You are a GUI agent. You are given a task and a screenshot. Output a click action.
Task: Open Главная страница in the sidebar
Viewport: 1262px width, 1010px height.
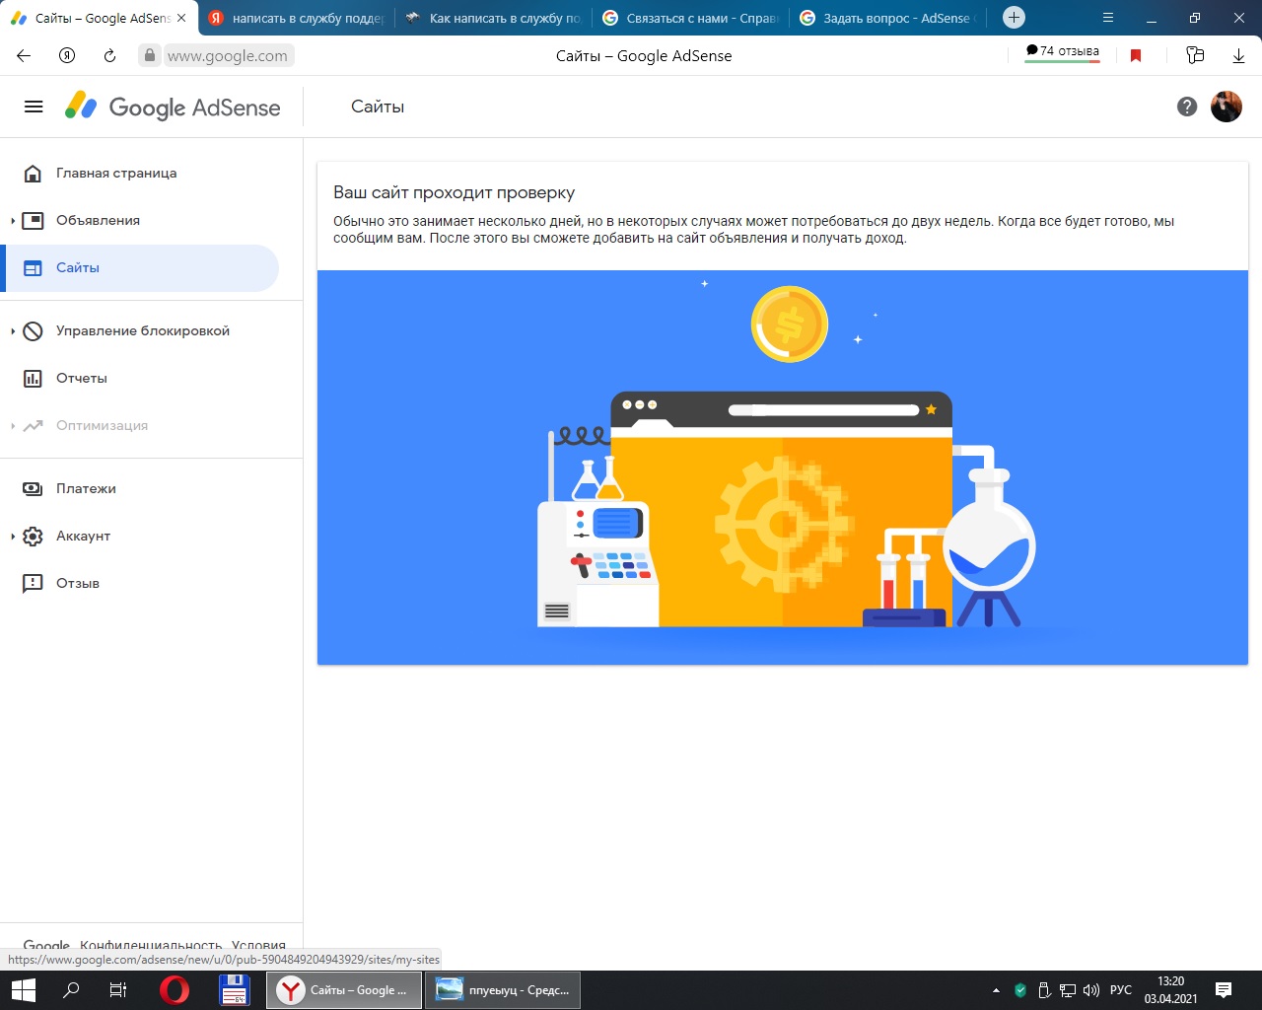[x=116, y=173]
